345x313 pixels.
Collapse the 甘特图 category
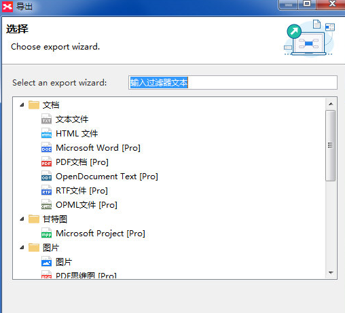pyautogui.click(x=22, y=219)
